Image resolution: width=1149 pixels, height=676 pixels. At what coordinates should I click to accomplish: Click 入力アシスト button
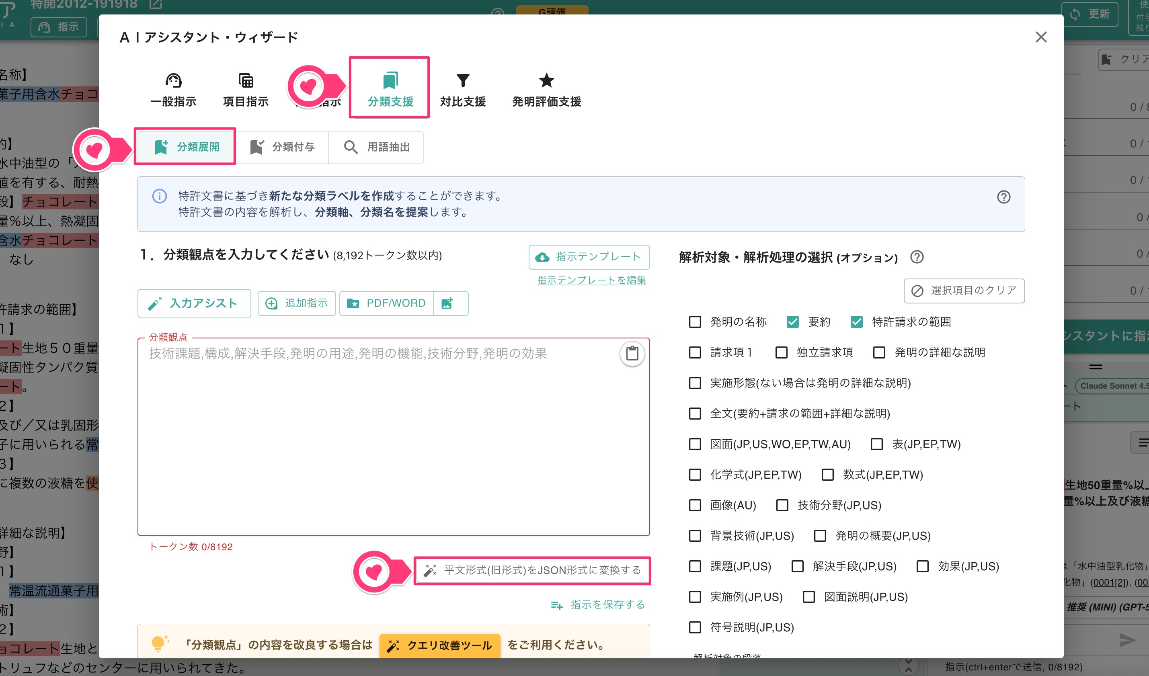click(x=194, y=303)
